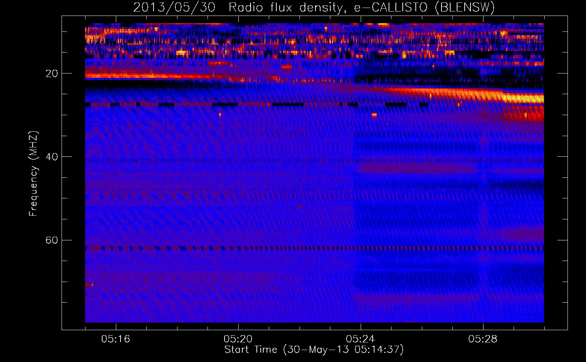Click the y-axis tick label "60"
Viewport: 586px width, 362px height.
(52, 240)
